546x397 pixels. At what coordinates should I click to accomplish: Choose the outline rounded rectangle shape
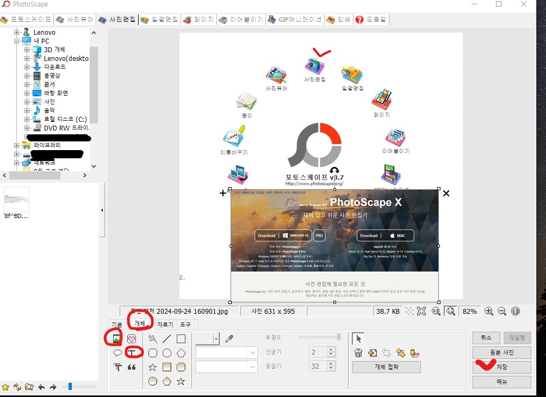(x=152, y=353)
